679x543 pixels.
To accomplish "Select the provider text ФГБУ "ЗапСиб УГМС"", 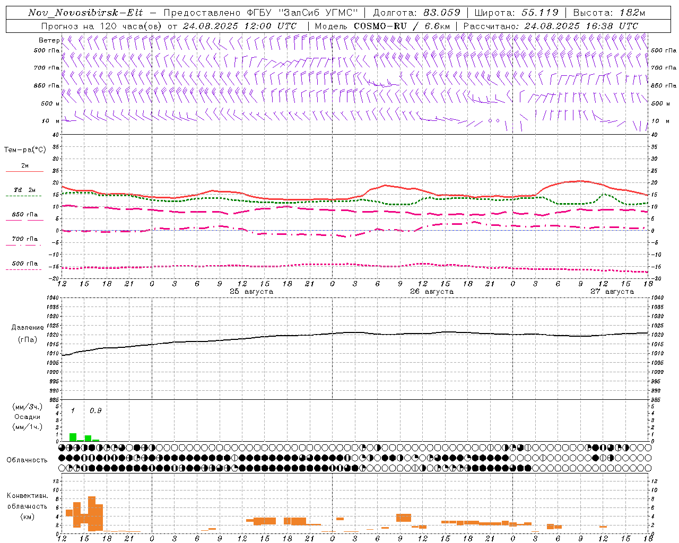I will (303, 13).
